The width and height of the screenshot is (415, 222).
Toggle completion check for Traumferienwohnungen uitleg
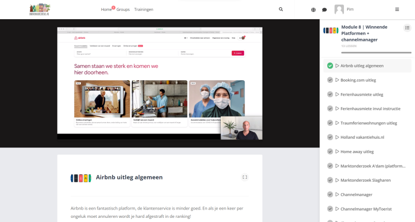click(330, 123)
